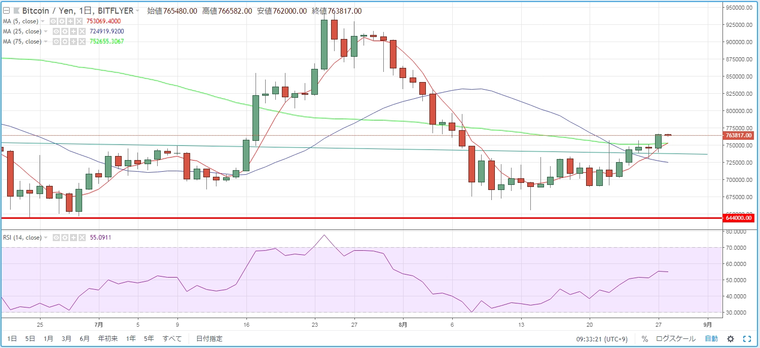Open the RSI (14, close) dropdown arrow

(47, 238)
